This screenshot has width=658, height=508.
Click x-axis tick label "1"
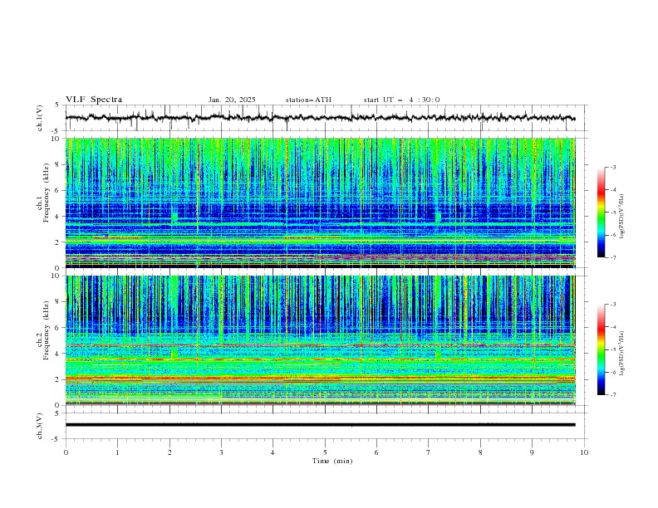pos(117,452)
